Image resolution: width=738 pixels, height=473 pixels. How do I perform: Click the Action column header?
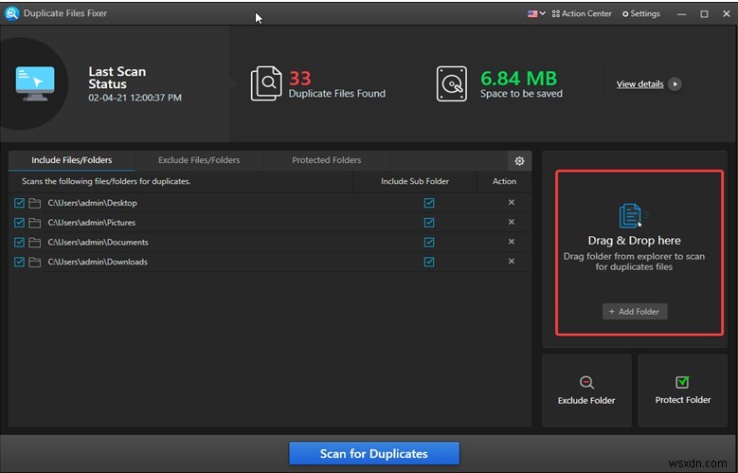505,181
